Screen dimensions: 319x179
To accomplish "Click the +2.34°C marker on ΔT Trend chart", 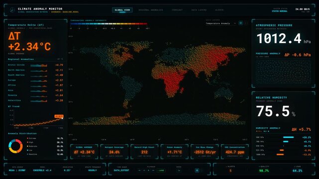I will 59,116.
